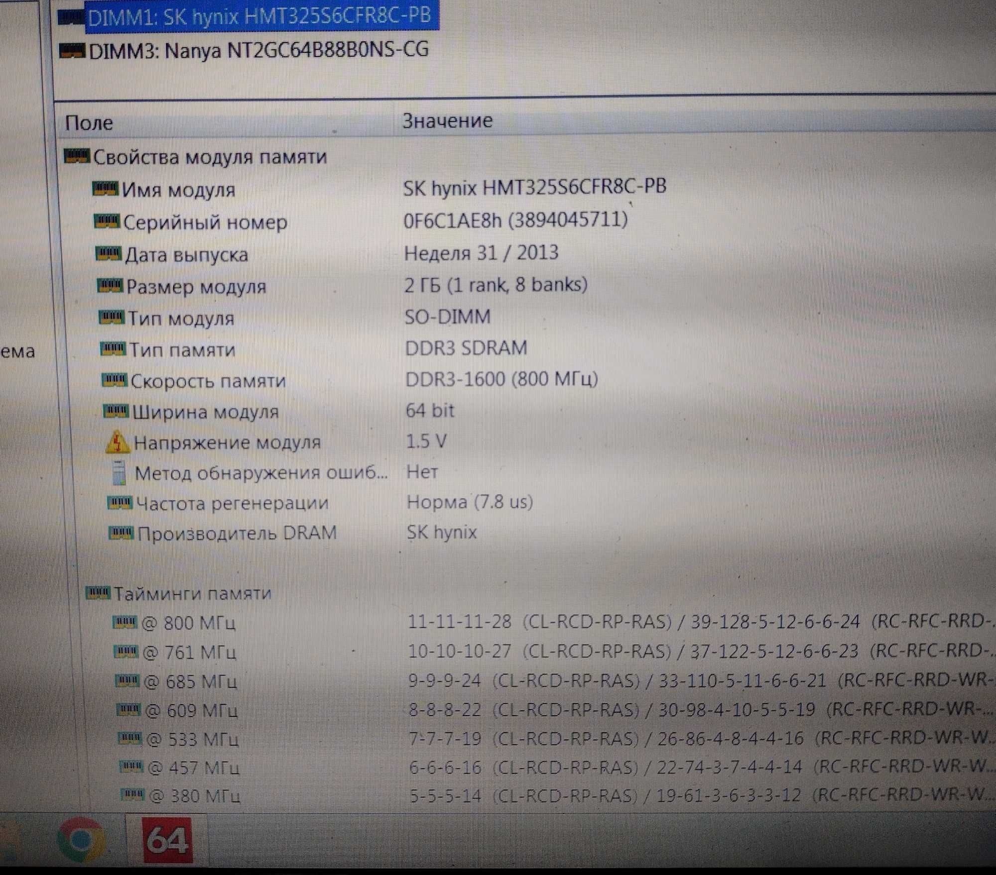Image resolution: width=996 pixels, height=875 pixels.
Task: Click the icon beside Тип памяти
Action: click(x=113, y=349)
